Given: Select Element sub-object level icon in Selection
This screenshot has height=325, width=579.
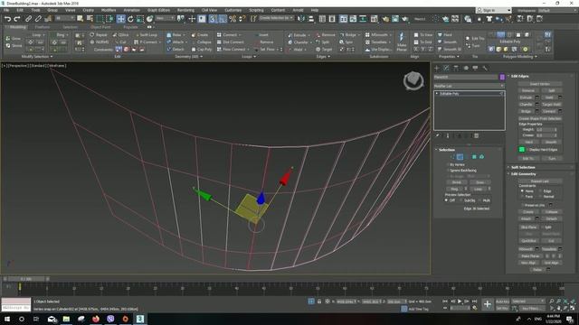Looking at the screenshot, I should [481, 157].
